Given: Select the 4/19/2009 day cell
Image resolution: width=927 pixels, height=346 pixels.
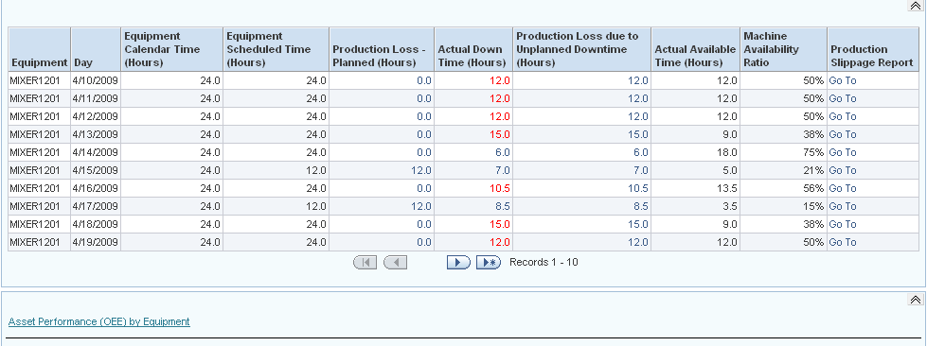Looking at the screenshot, I should pyautogui.click(x=96, y=242).
